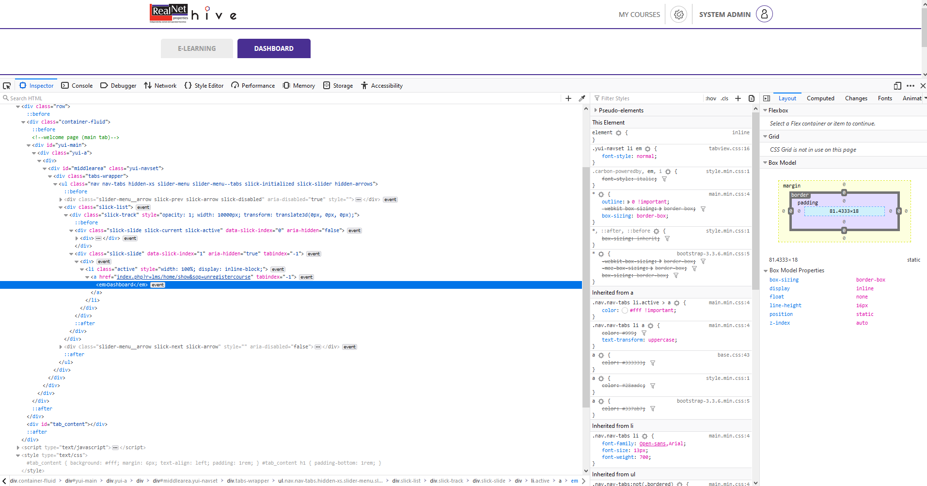
Task: Open responsive design mode
Action: coord(897,86)
